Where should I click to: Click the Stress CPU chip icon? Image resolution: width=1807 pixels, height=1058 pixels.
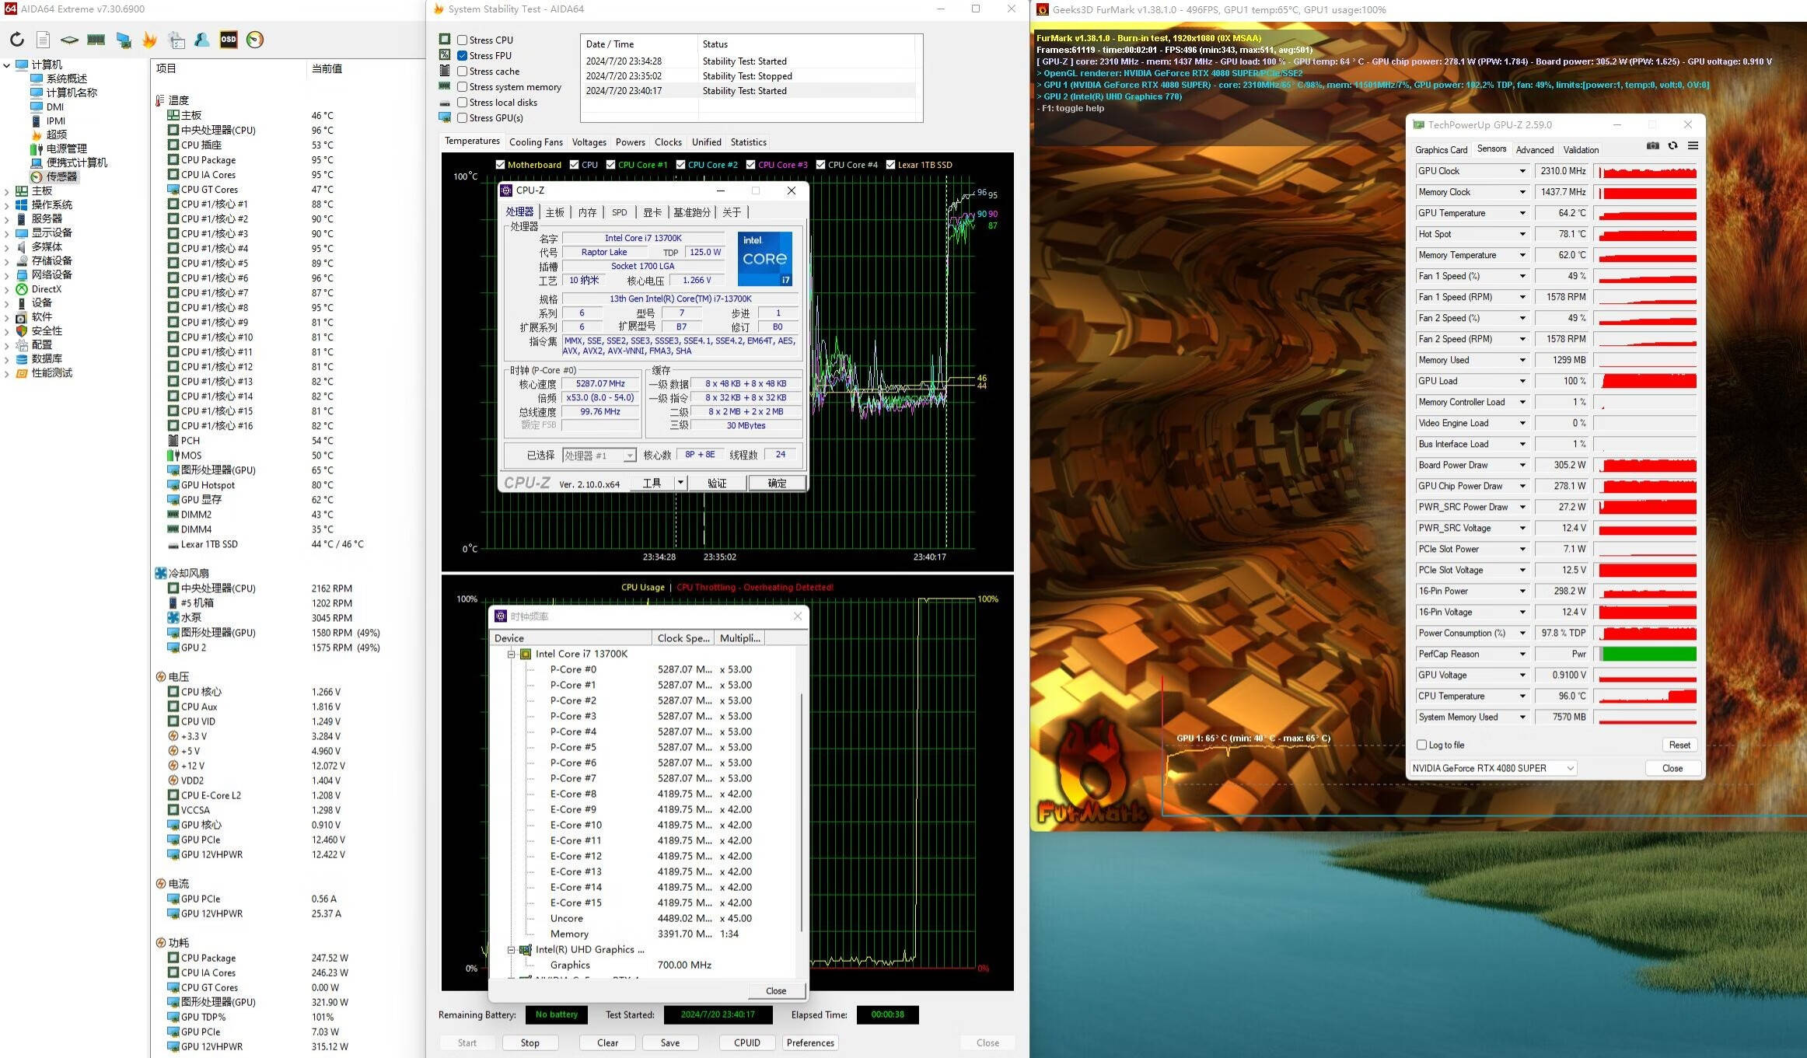tap(445, 39)
